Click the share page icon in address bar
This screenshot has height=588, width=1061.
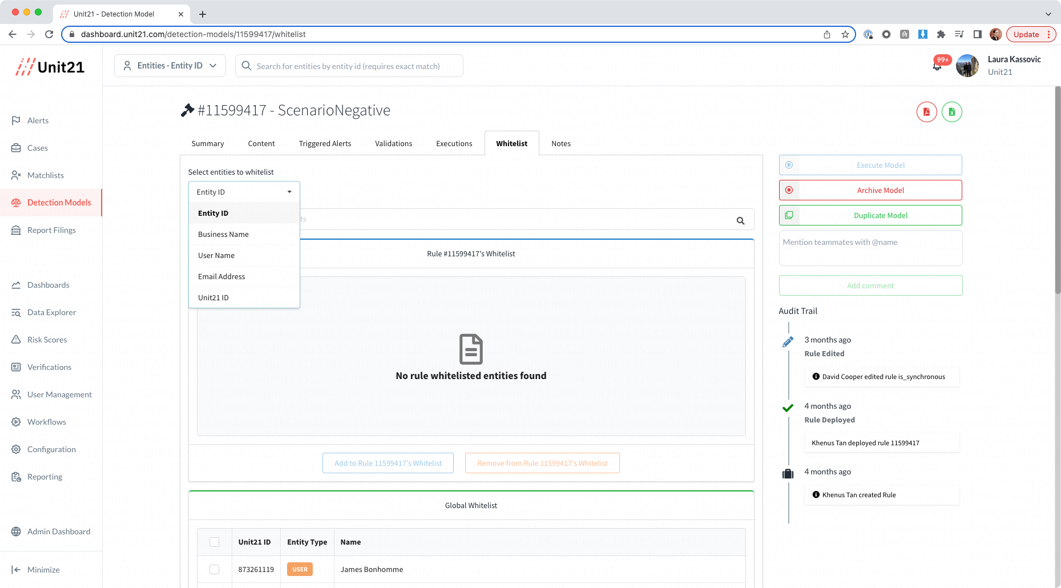(x=827, y=34)
